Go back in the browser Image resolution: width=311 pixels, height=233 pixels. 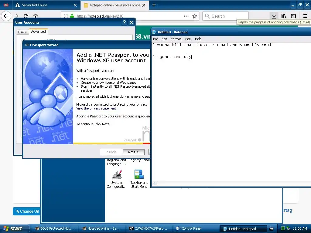coord(6,16)
